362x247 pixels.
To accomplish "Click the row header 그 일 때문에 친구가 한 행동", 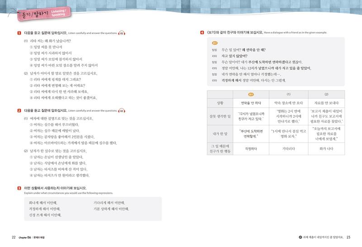I will point(220,149).
